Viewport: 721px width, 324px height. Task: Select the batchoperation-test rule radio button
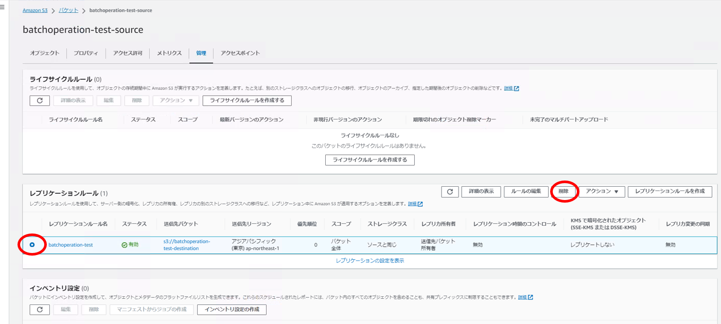[32, 245]
